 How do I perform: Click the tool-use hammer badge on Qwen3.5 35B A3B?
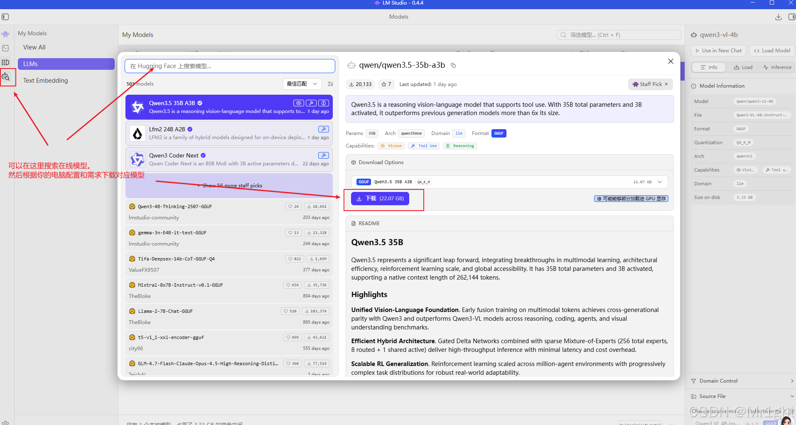(x=311, y=103)
